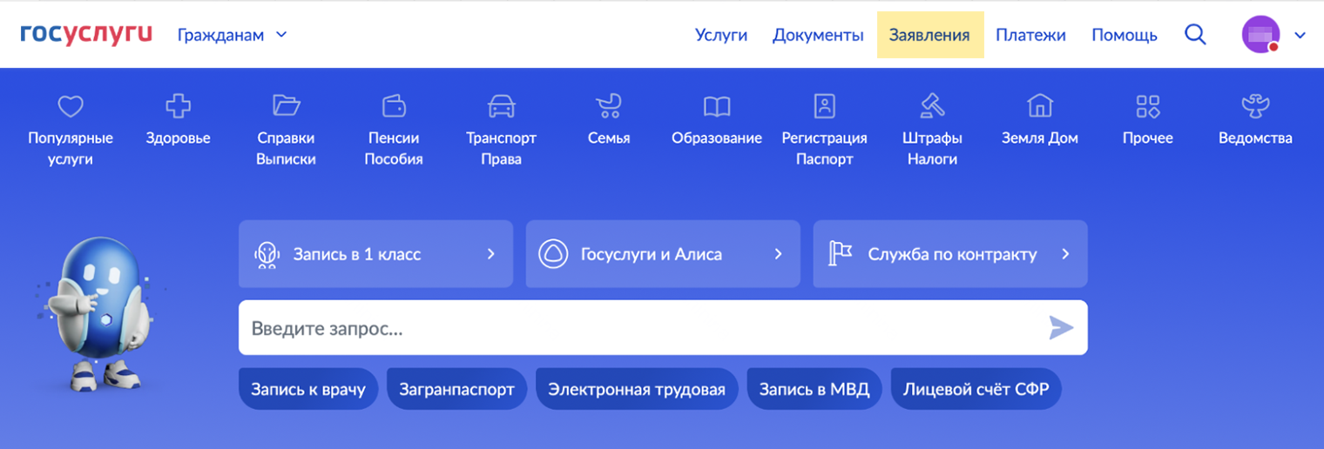Open the Служба по контракту label
This screenshot has width=1324, height=449.
(952, 255)
